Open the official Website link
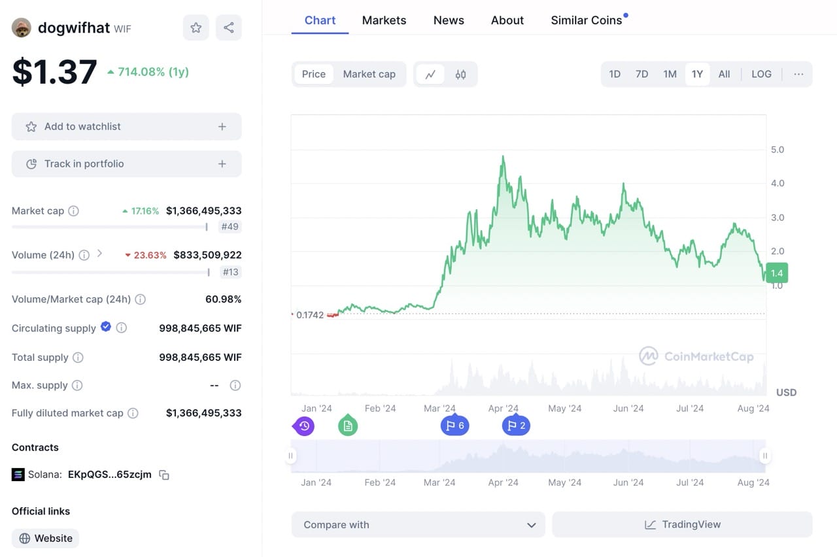The height and width of the screenshot is (557, 837). click(46, 539)
